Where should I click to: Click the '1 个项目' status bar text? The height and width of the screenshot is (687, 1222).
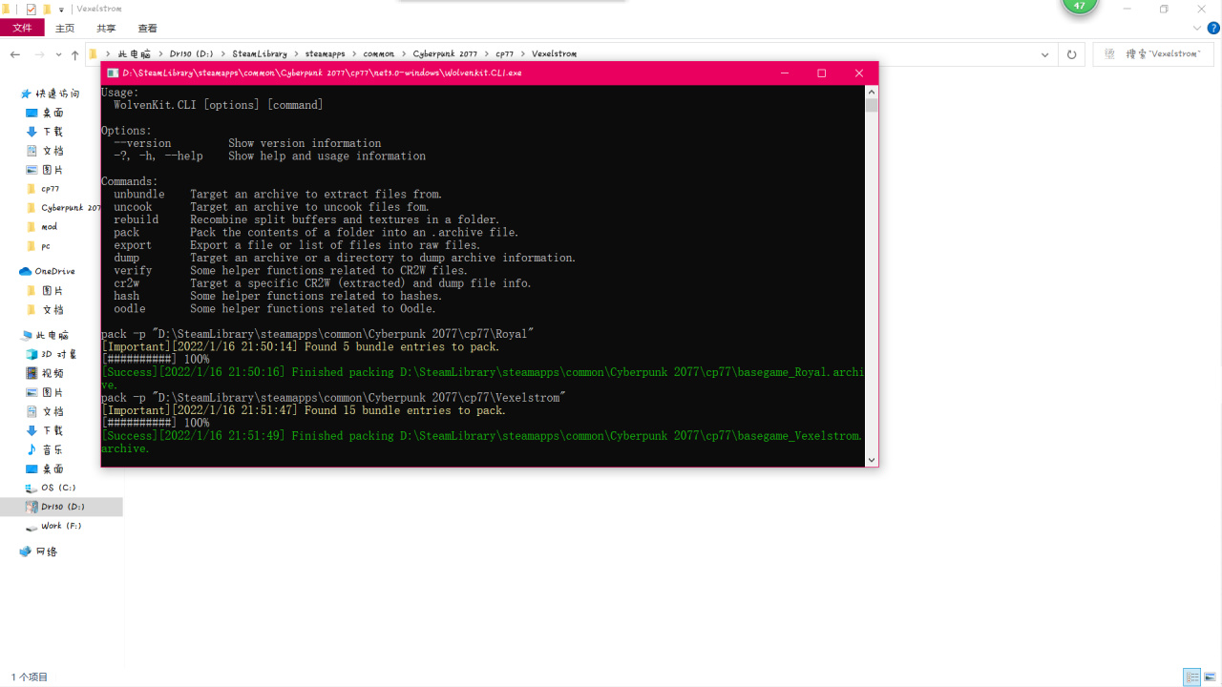(x=30, y=677)
